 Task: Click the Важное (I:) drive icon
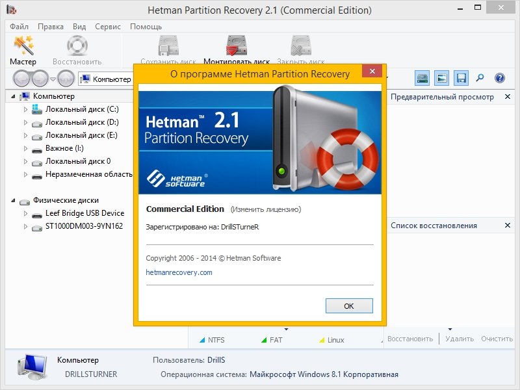[37, 150]
